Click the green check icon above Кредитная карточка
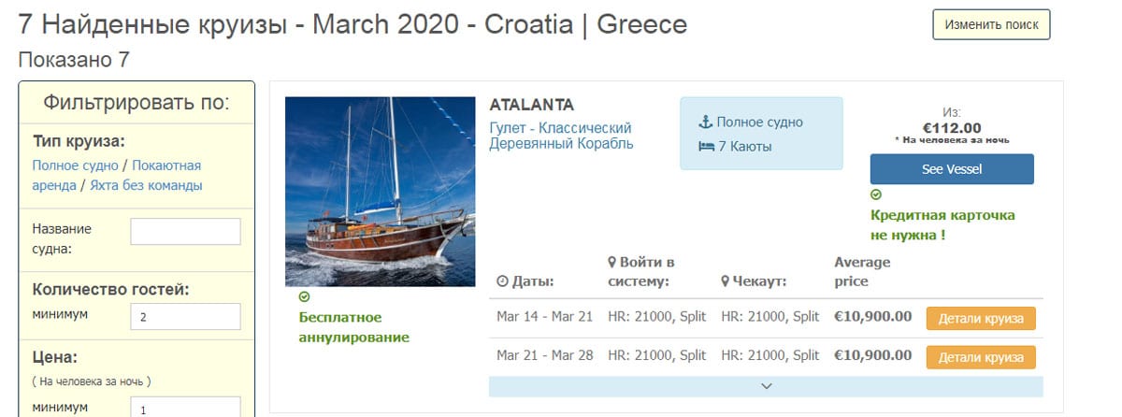The height and width of the screenshot is (417, 1122). pyautogui.click(x=876, y=195)
